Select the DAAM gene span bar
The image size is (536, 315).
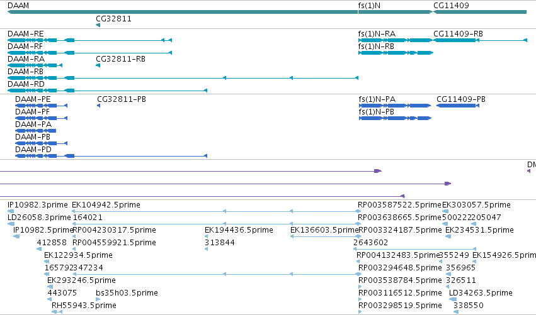pyautogui.click(x=183, y=12)
